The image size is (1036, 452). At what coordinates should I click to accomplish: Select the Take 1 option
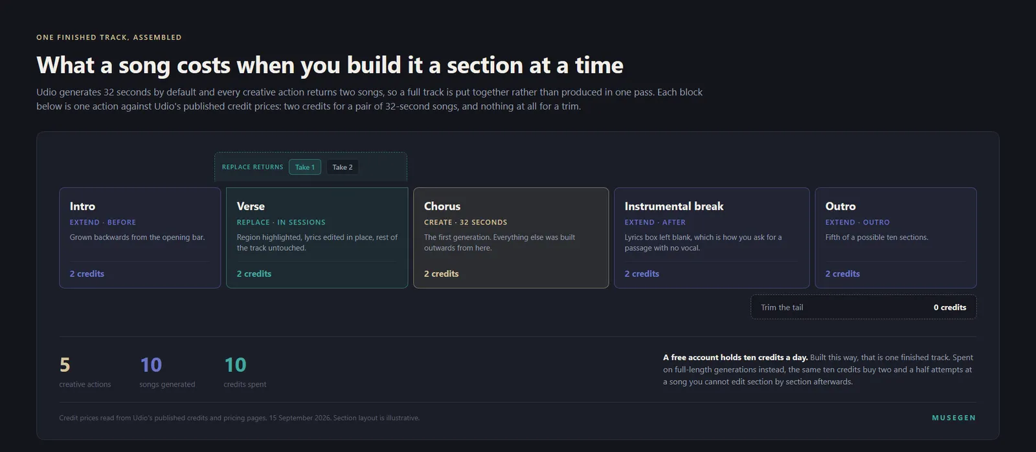coord(305,167)
